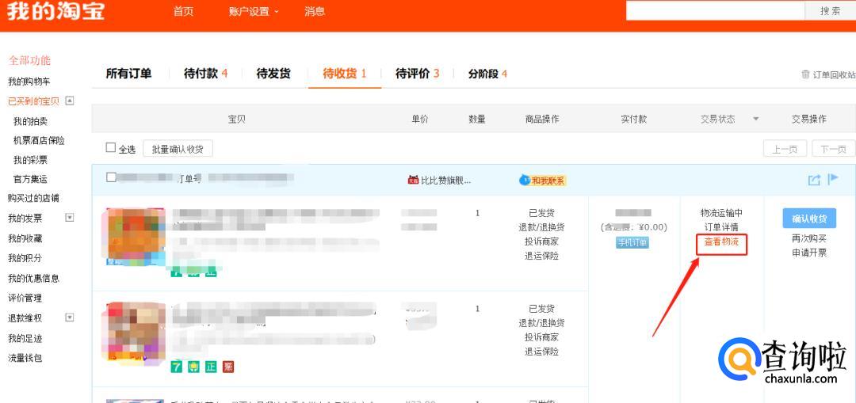Collapse the 已买到的宝贝 sidebar section toggle
Viewport: 856px width, 403px height.
point(69,101)
